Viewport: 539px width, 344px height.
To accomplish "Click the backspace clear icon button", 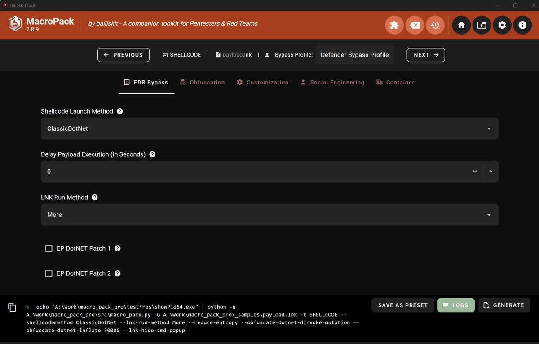I will pyautogui.click(x=415, y=25).
